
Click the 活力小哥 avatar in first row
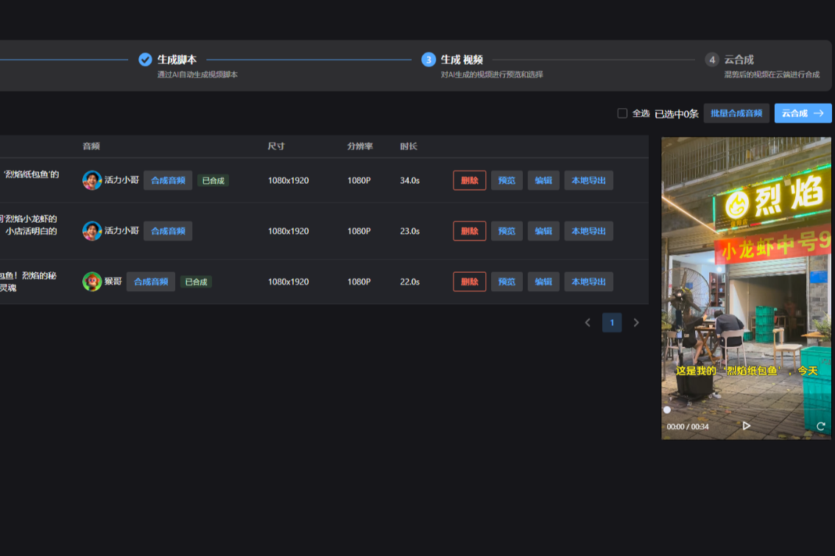[92, 180]
